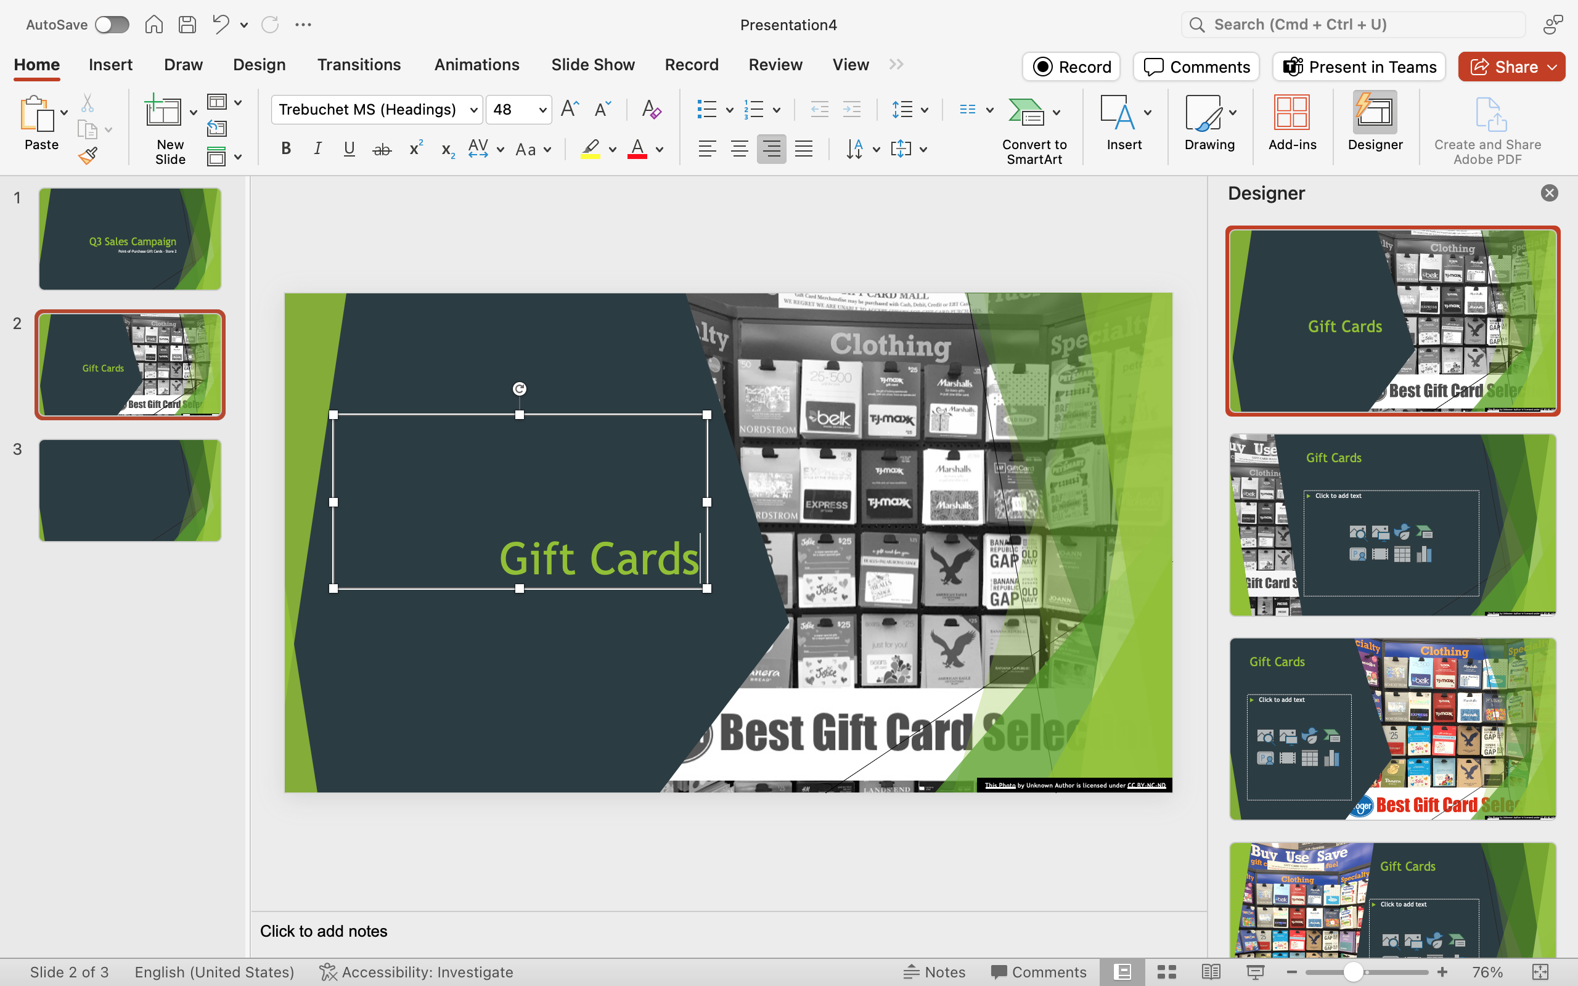
Task: Center align the text
Action: [739, 149]
